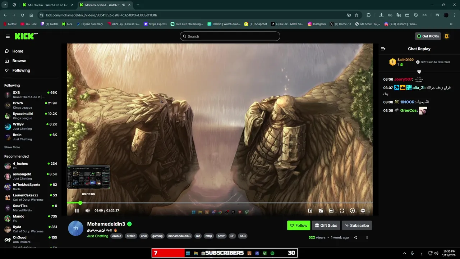Open Chrome three-dot menu
460x259 pixels.
pyautogui.click(x=455, y=15)
